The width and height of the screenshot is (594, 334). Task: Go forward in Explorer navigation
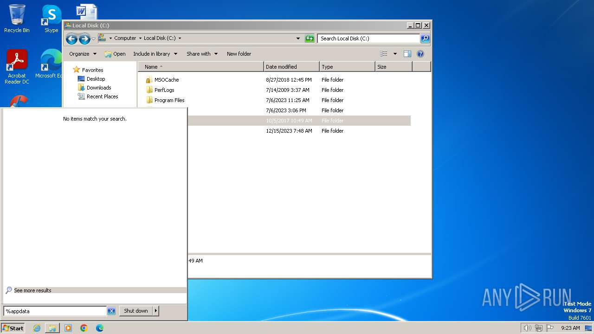point(84,39)
